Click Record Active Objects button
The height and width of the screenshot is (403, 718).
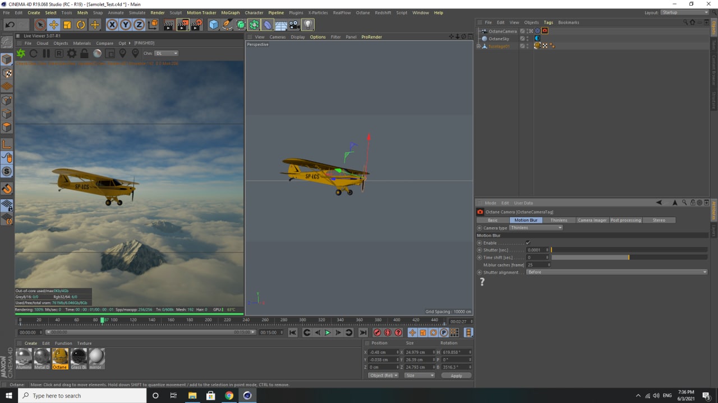tap(378, 332)
